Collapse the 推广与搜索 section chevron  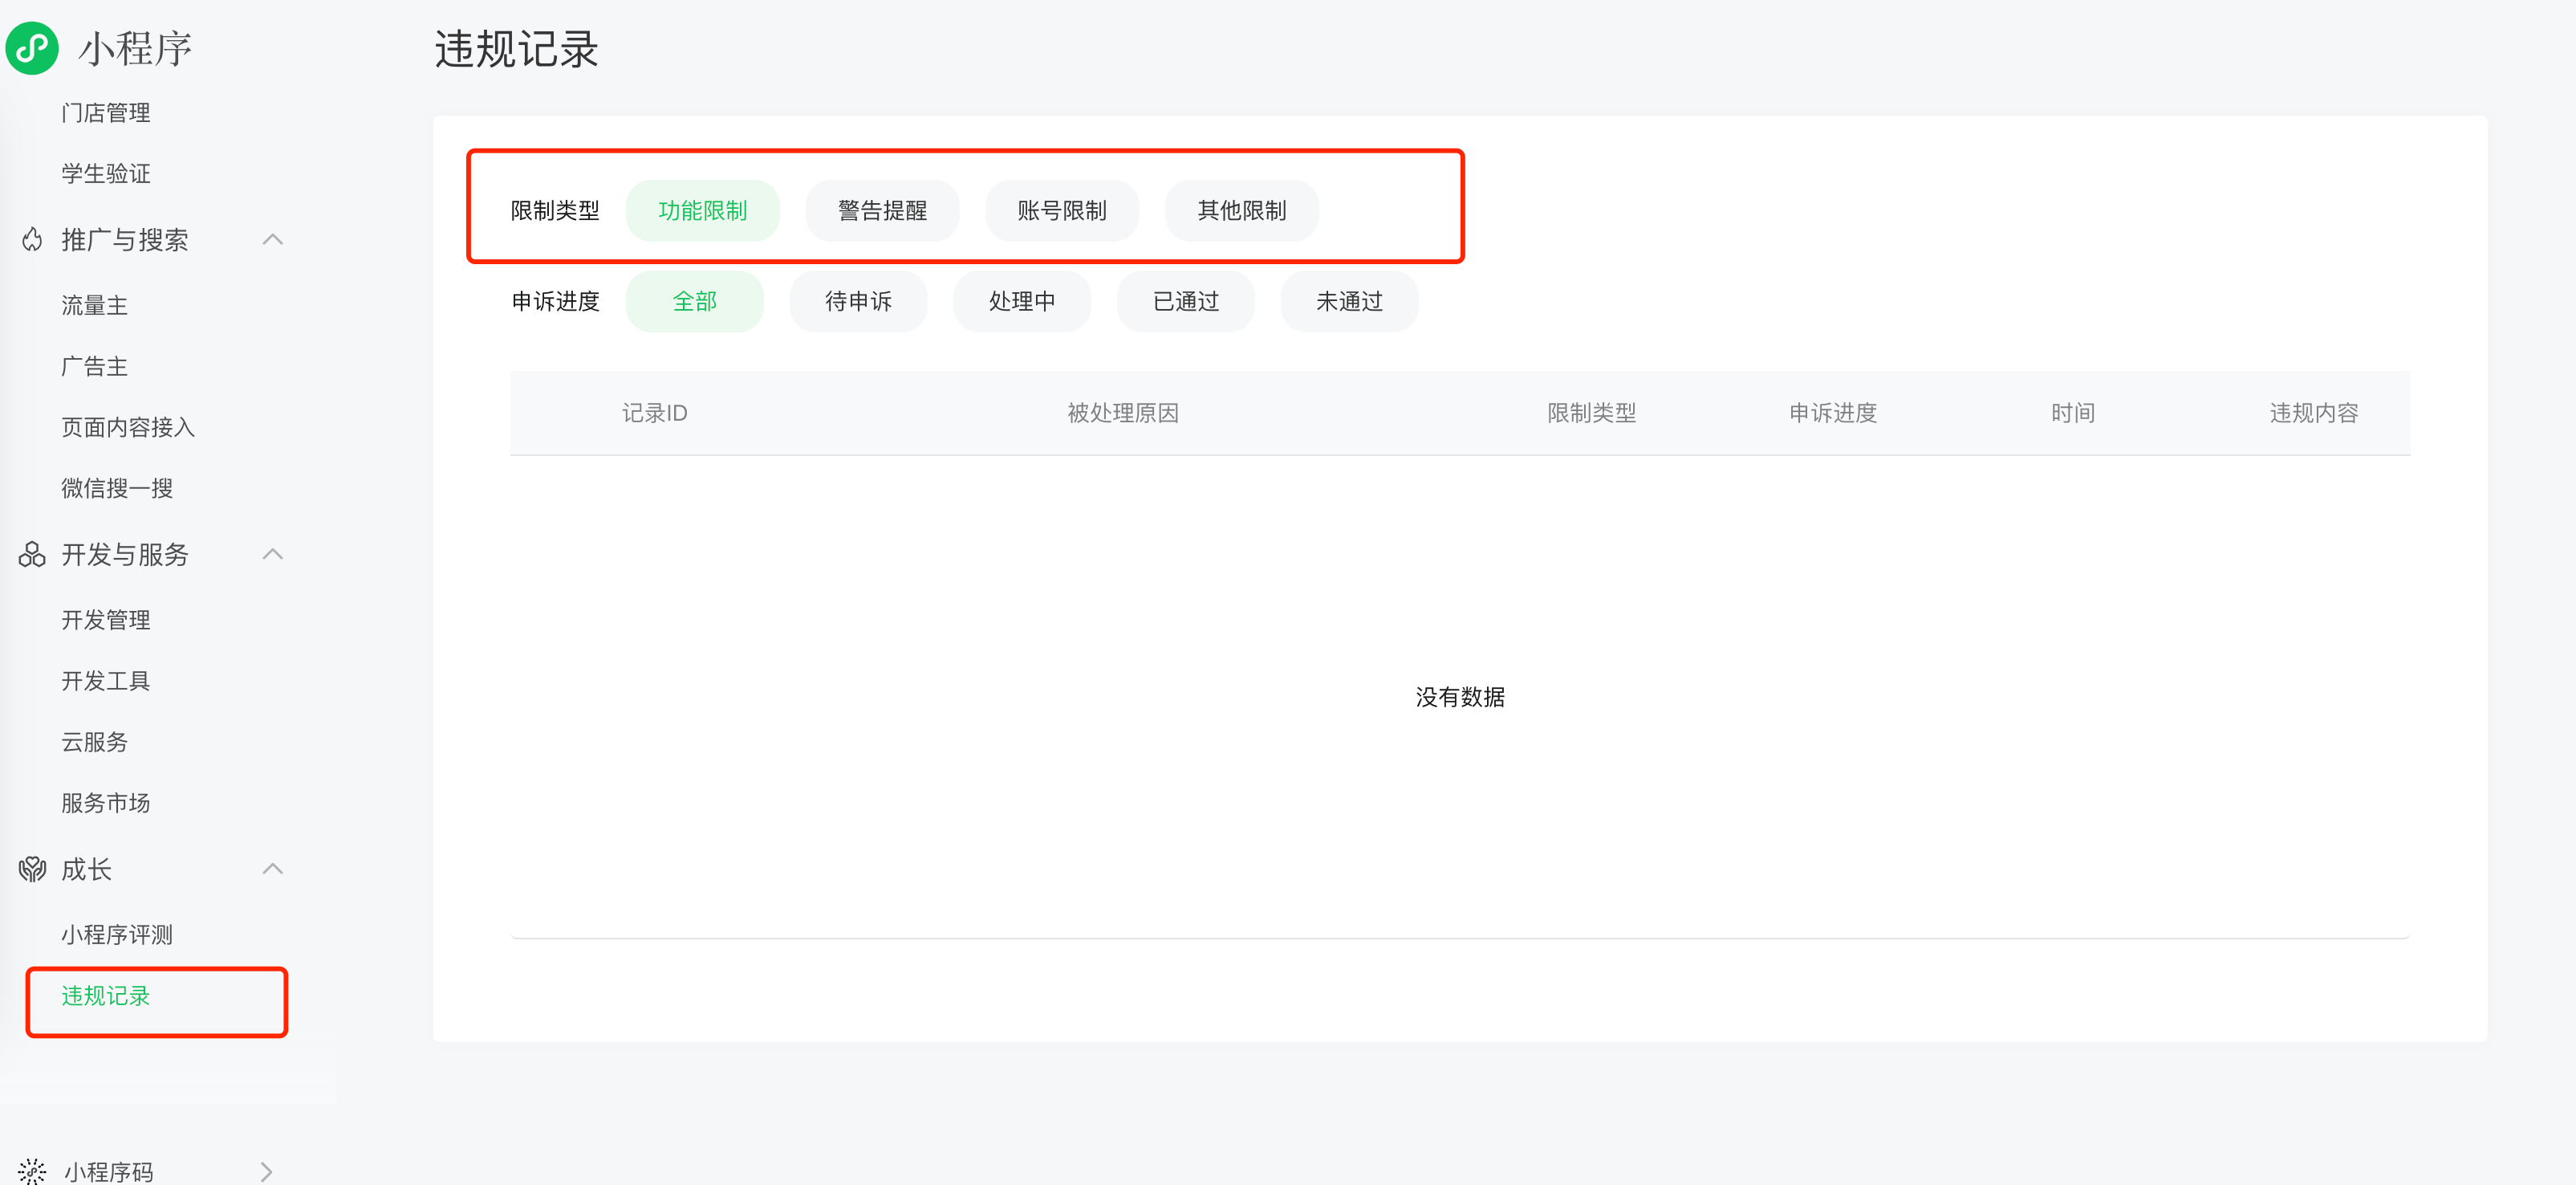[x=272, y=239]
